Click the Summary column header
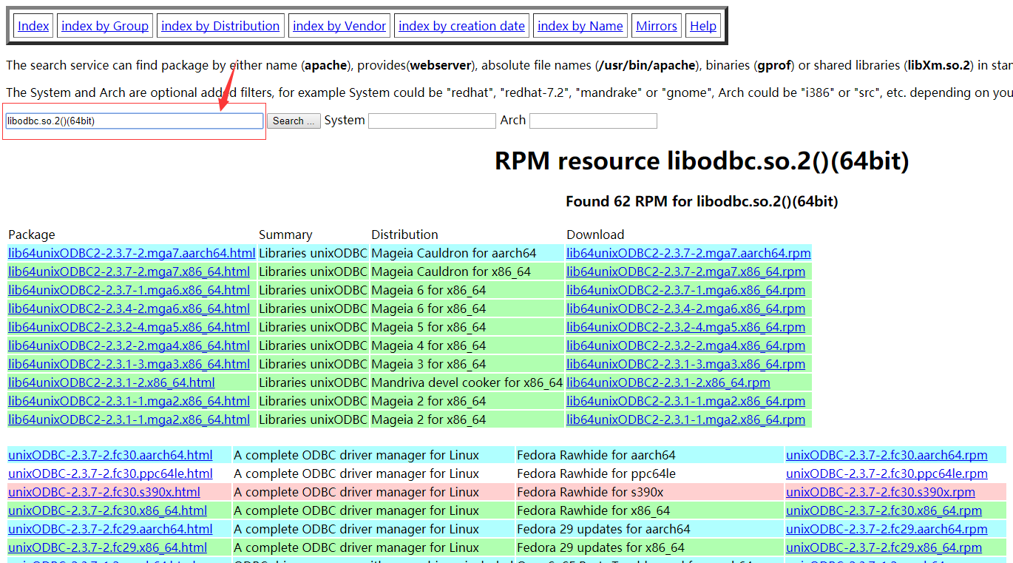 point(285,235)
